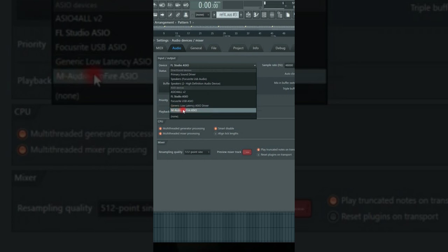Switch to the Audio settings tab
Image resolution: width=448 pixels, height=252 pixels.
click(177, 48)
